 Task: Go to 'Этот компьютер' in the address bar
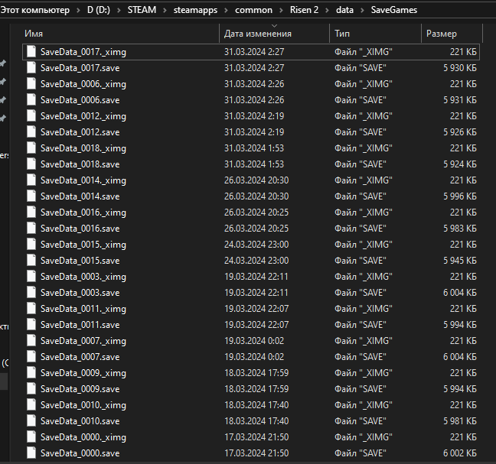[x=34, y=10]
